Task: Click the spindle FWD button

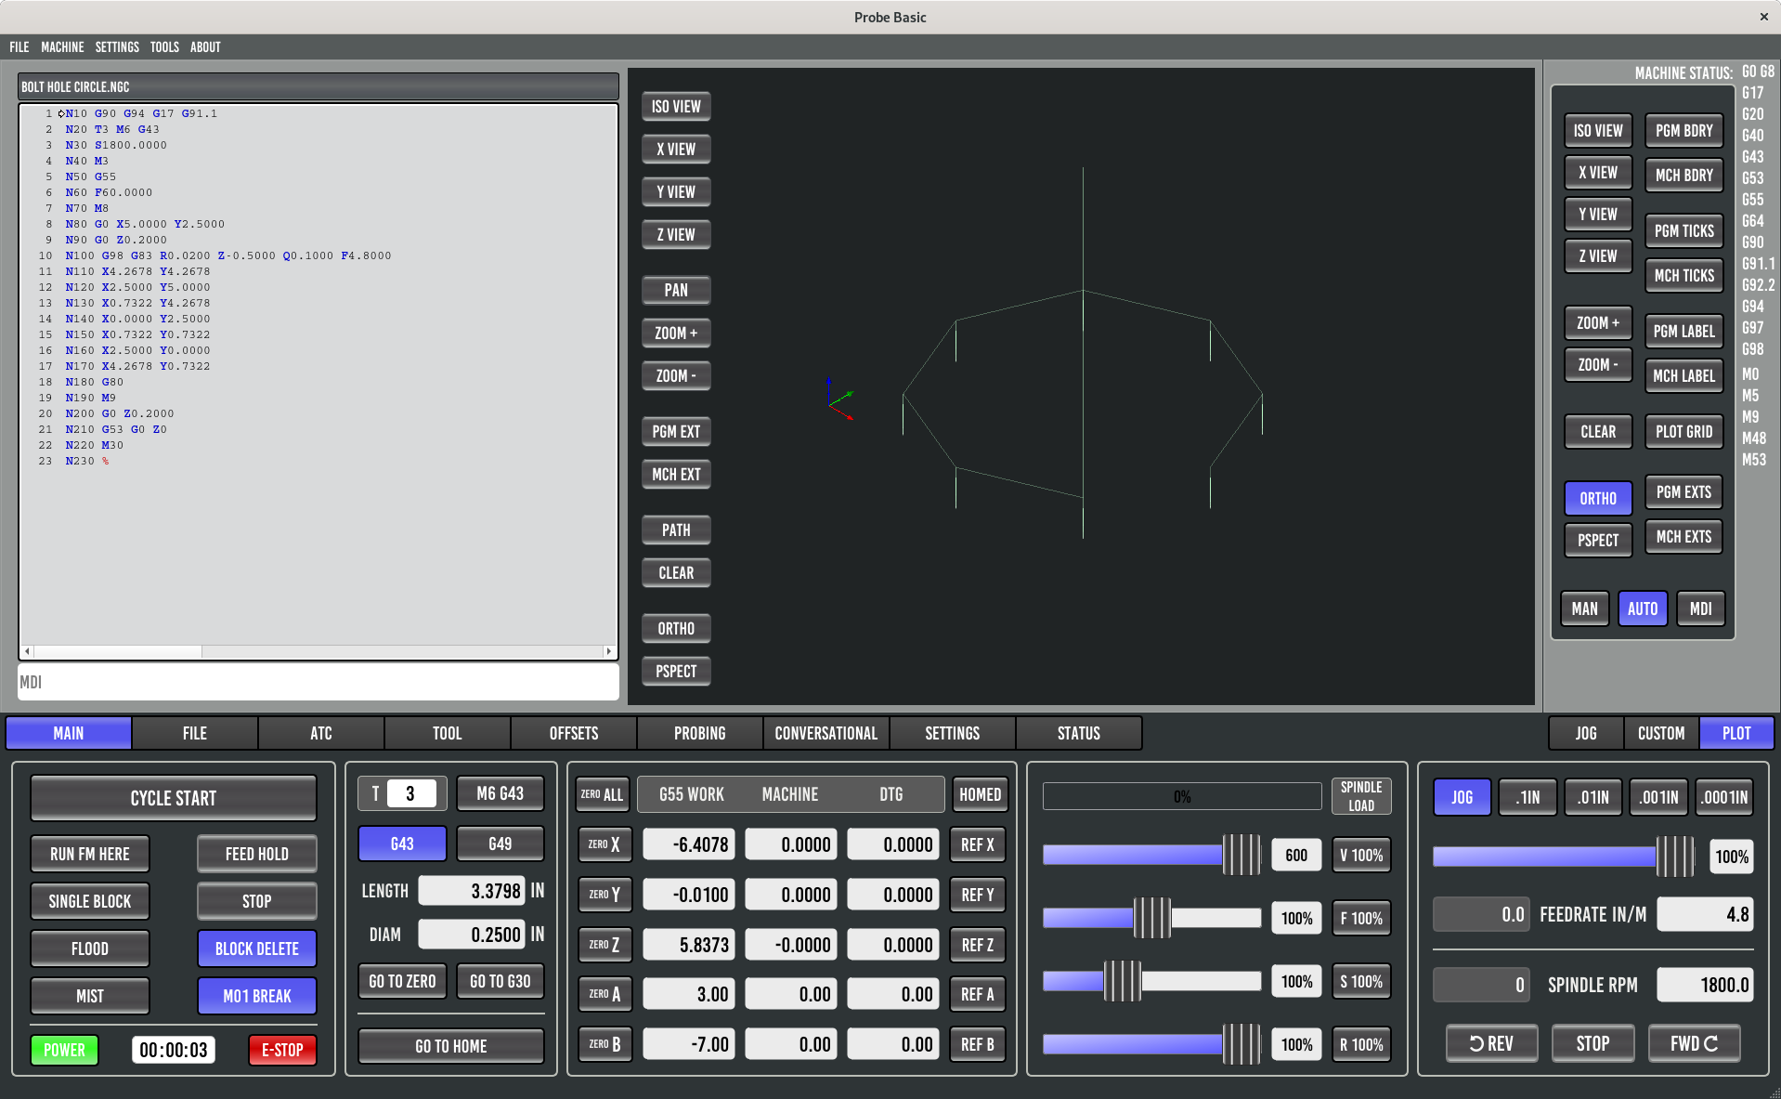Action: point(1694,1043)
